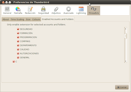
Task: Open the Redacción preferences pane
Action: (30, 10)
